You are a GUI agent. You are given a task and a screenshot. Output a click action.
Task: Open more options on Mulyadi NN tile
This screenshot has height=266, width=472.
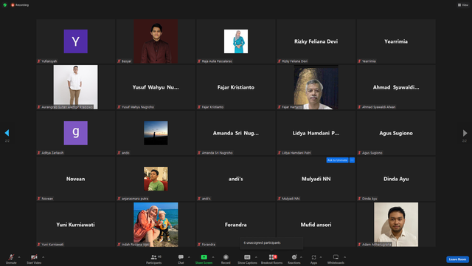[352, 160]
